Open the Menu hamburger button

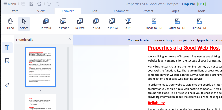coord(10,4)
